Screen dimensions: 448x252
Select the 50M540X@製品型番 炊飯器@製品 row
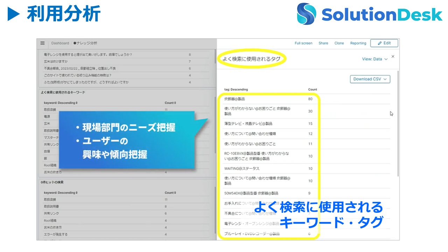pyautogui.click(x=307, y=193)
